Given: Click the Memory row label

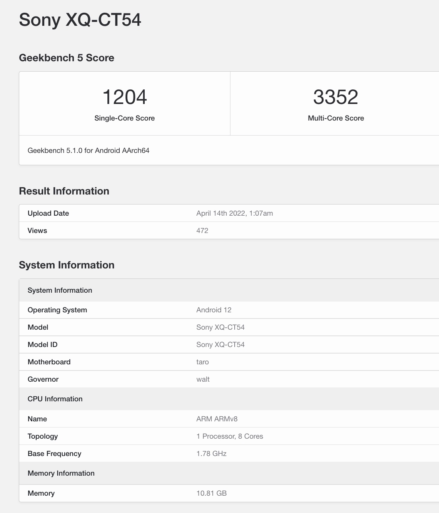Looking at the screenshot, I should (x=41, y=493).
